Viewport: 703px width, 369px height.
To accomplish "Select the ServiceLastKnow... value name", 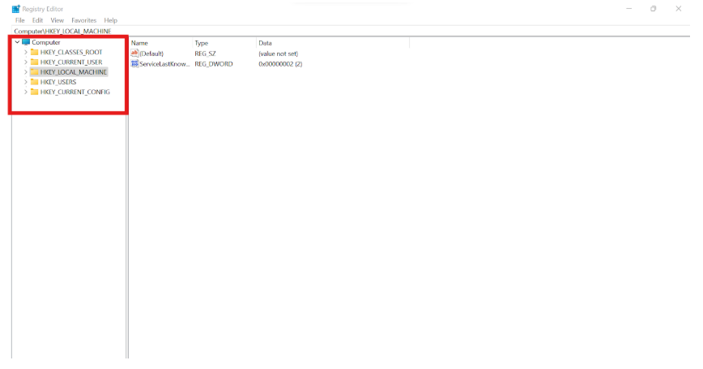I will (164, 64).
